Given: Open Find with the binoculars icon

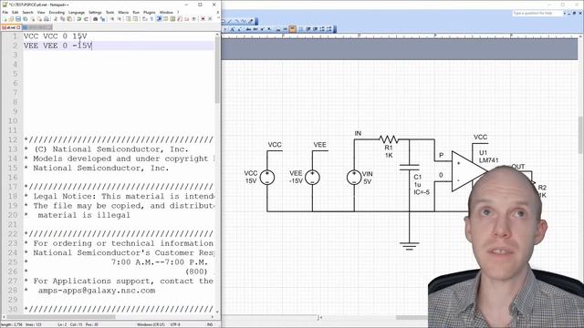Looking at the screenshot, I should point(95,19).
